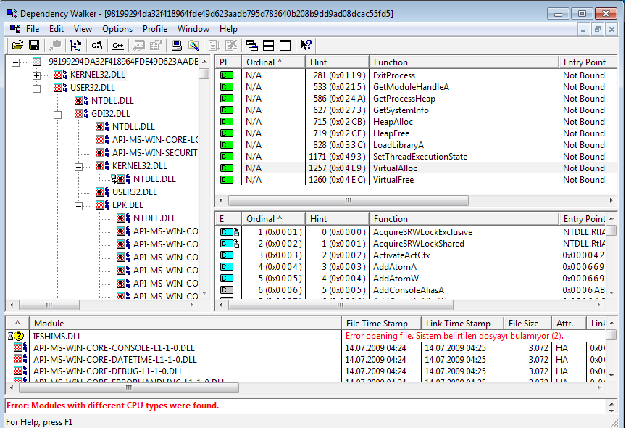Sort by Link Time Stamp column header
Screen dimensions: 626x428
coord(462,323)
